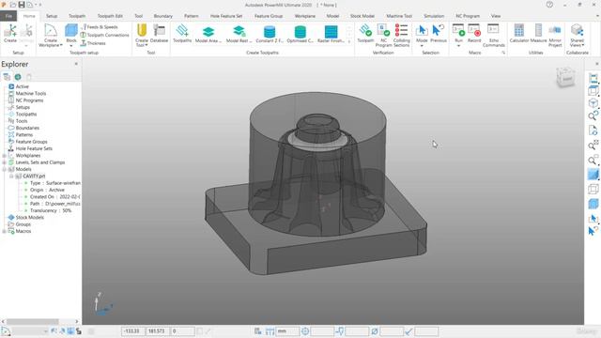
Task: Switch to Simulation tab
Action: (x=434, y=16)
